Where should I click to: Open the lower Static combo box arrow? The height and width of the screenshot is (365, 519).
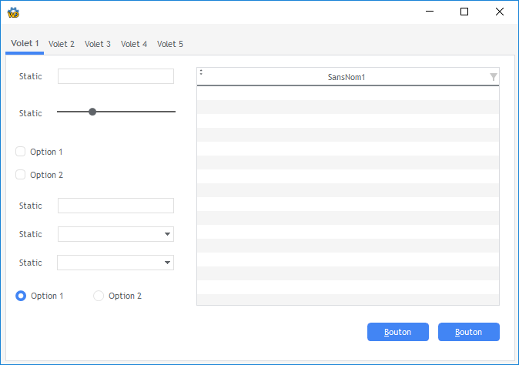(x=167, y=263)
